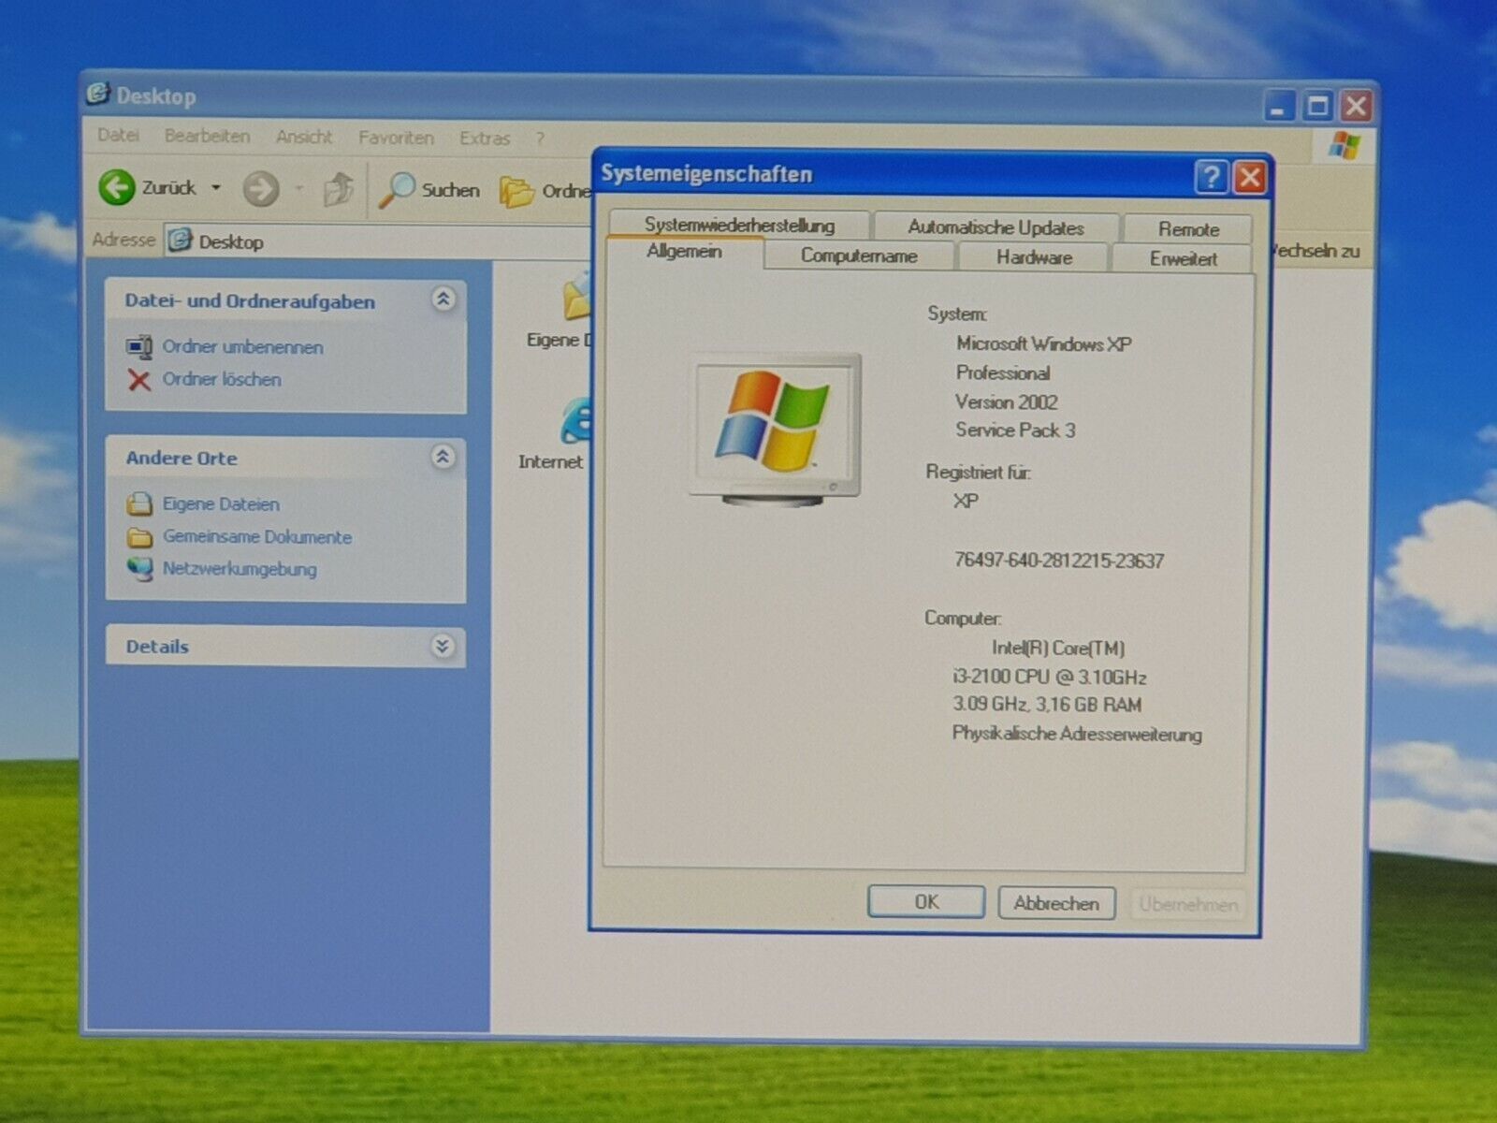Click the Desktop window title bar icon

click(98, 94)
